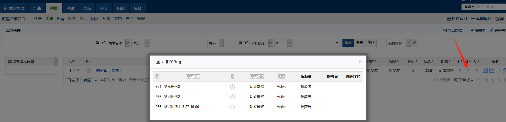Open 并且 logic dropdown

pos(215,43)
